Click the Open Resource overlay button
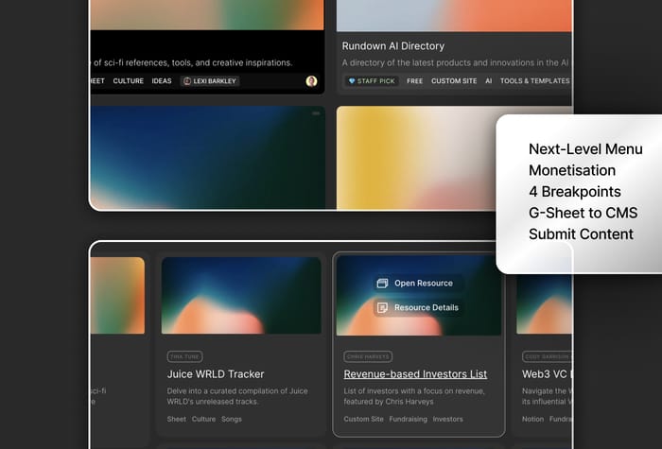Image resolution: width=662 pixels, height=449 pixels. [x=418, y=284]
